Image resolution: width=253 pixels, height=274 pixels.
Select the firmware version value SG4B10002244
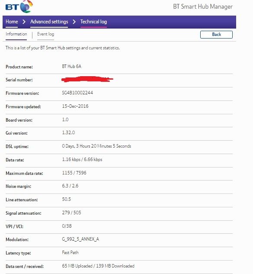77,93
